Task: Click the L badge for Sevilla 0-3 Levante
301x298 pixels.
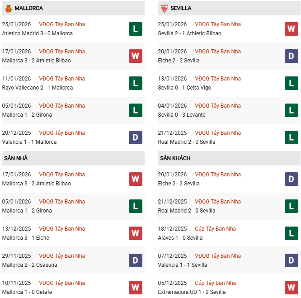Action: coord(292,110)
